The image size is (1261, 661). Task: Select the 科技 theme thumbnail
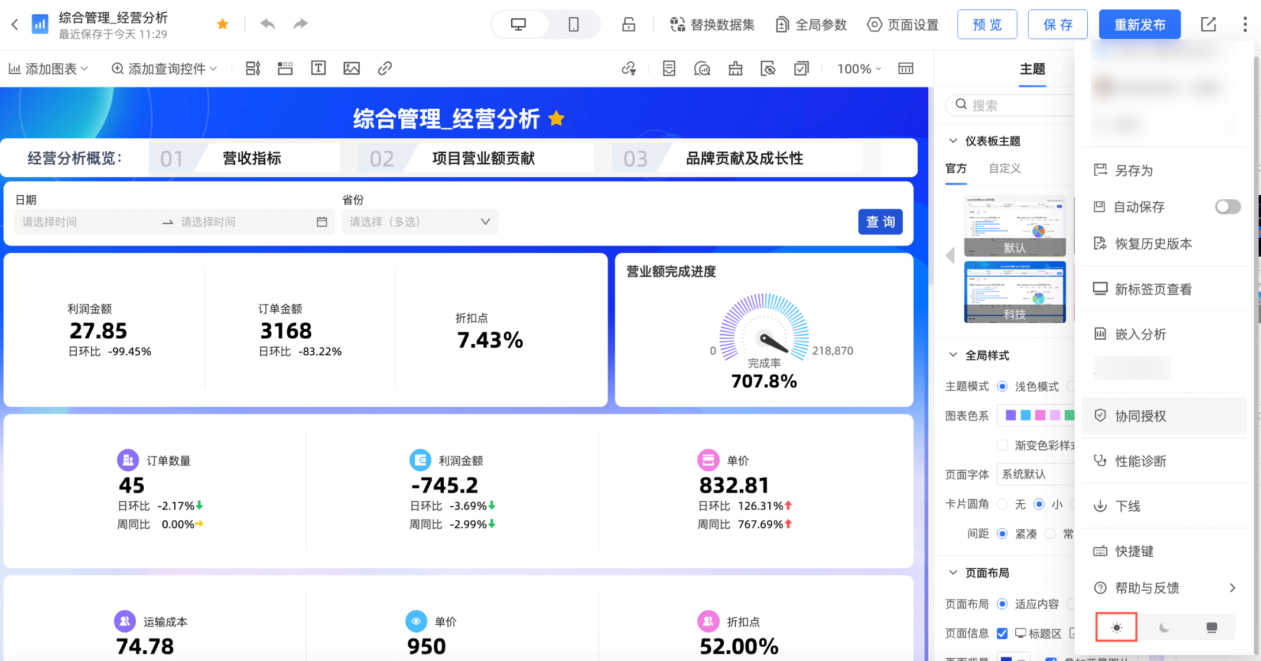click(x=1015, y=292)
